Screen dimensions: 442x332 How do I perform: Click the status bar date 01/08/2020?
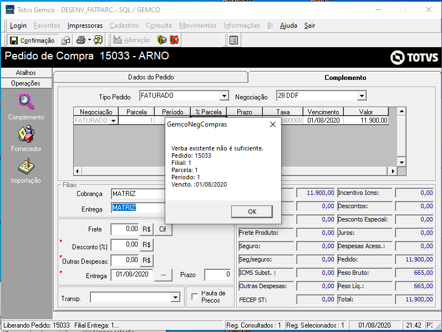pyautogui.click(x=375, y=325)
